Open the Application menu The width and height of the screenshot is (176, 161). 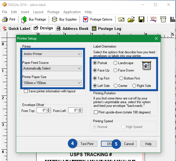pyautogui.click(x=72, y=12)
